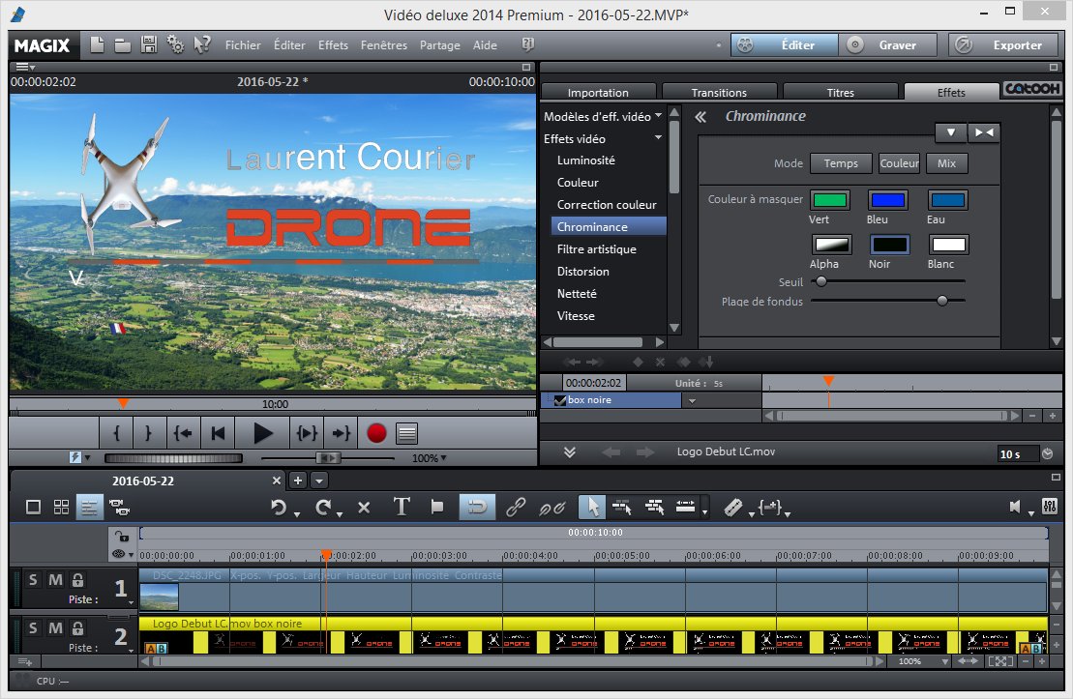Select the Couleur mode button
This screenshot has height=699, width=1073.
coord(899,163)
